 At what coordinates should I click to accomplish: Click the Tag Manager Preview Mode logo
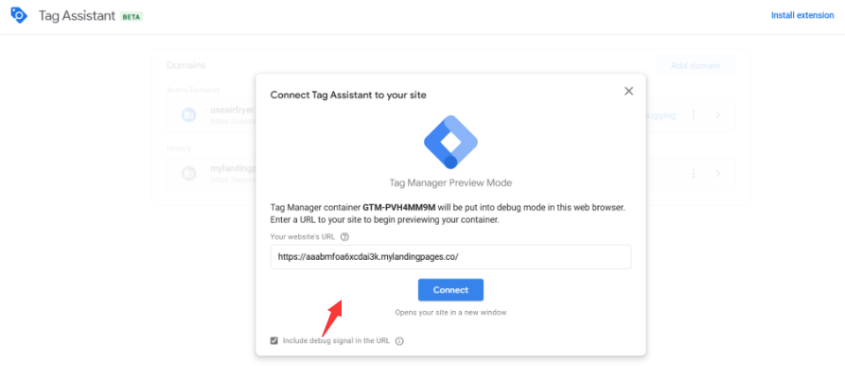coord(450,141)
